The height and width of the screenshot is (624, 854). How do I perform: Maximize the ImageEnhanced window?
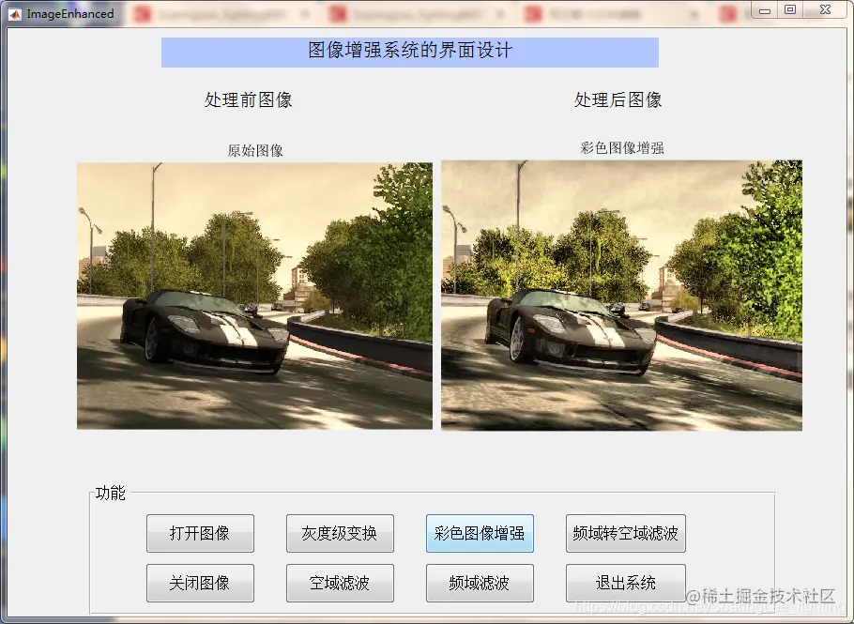coord(790,9)
